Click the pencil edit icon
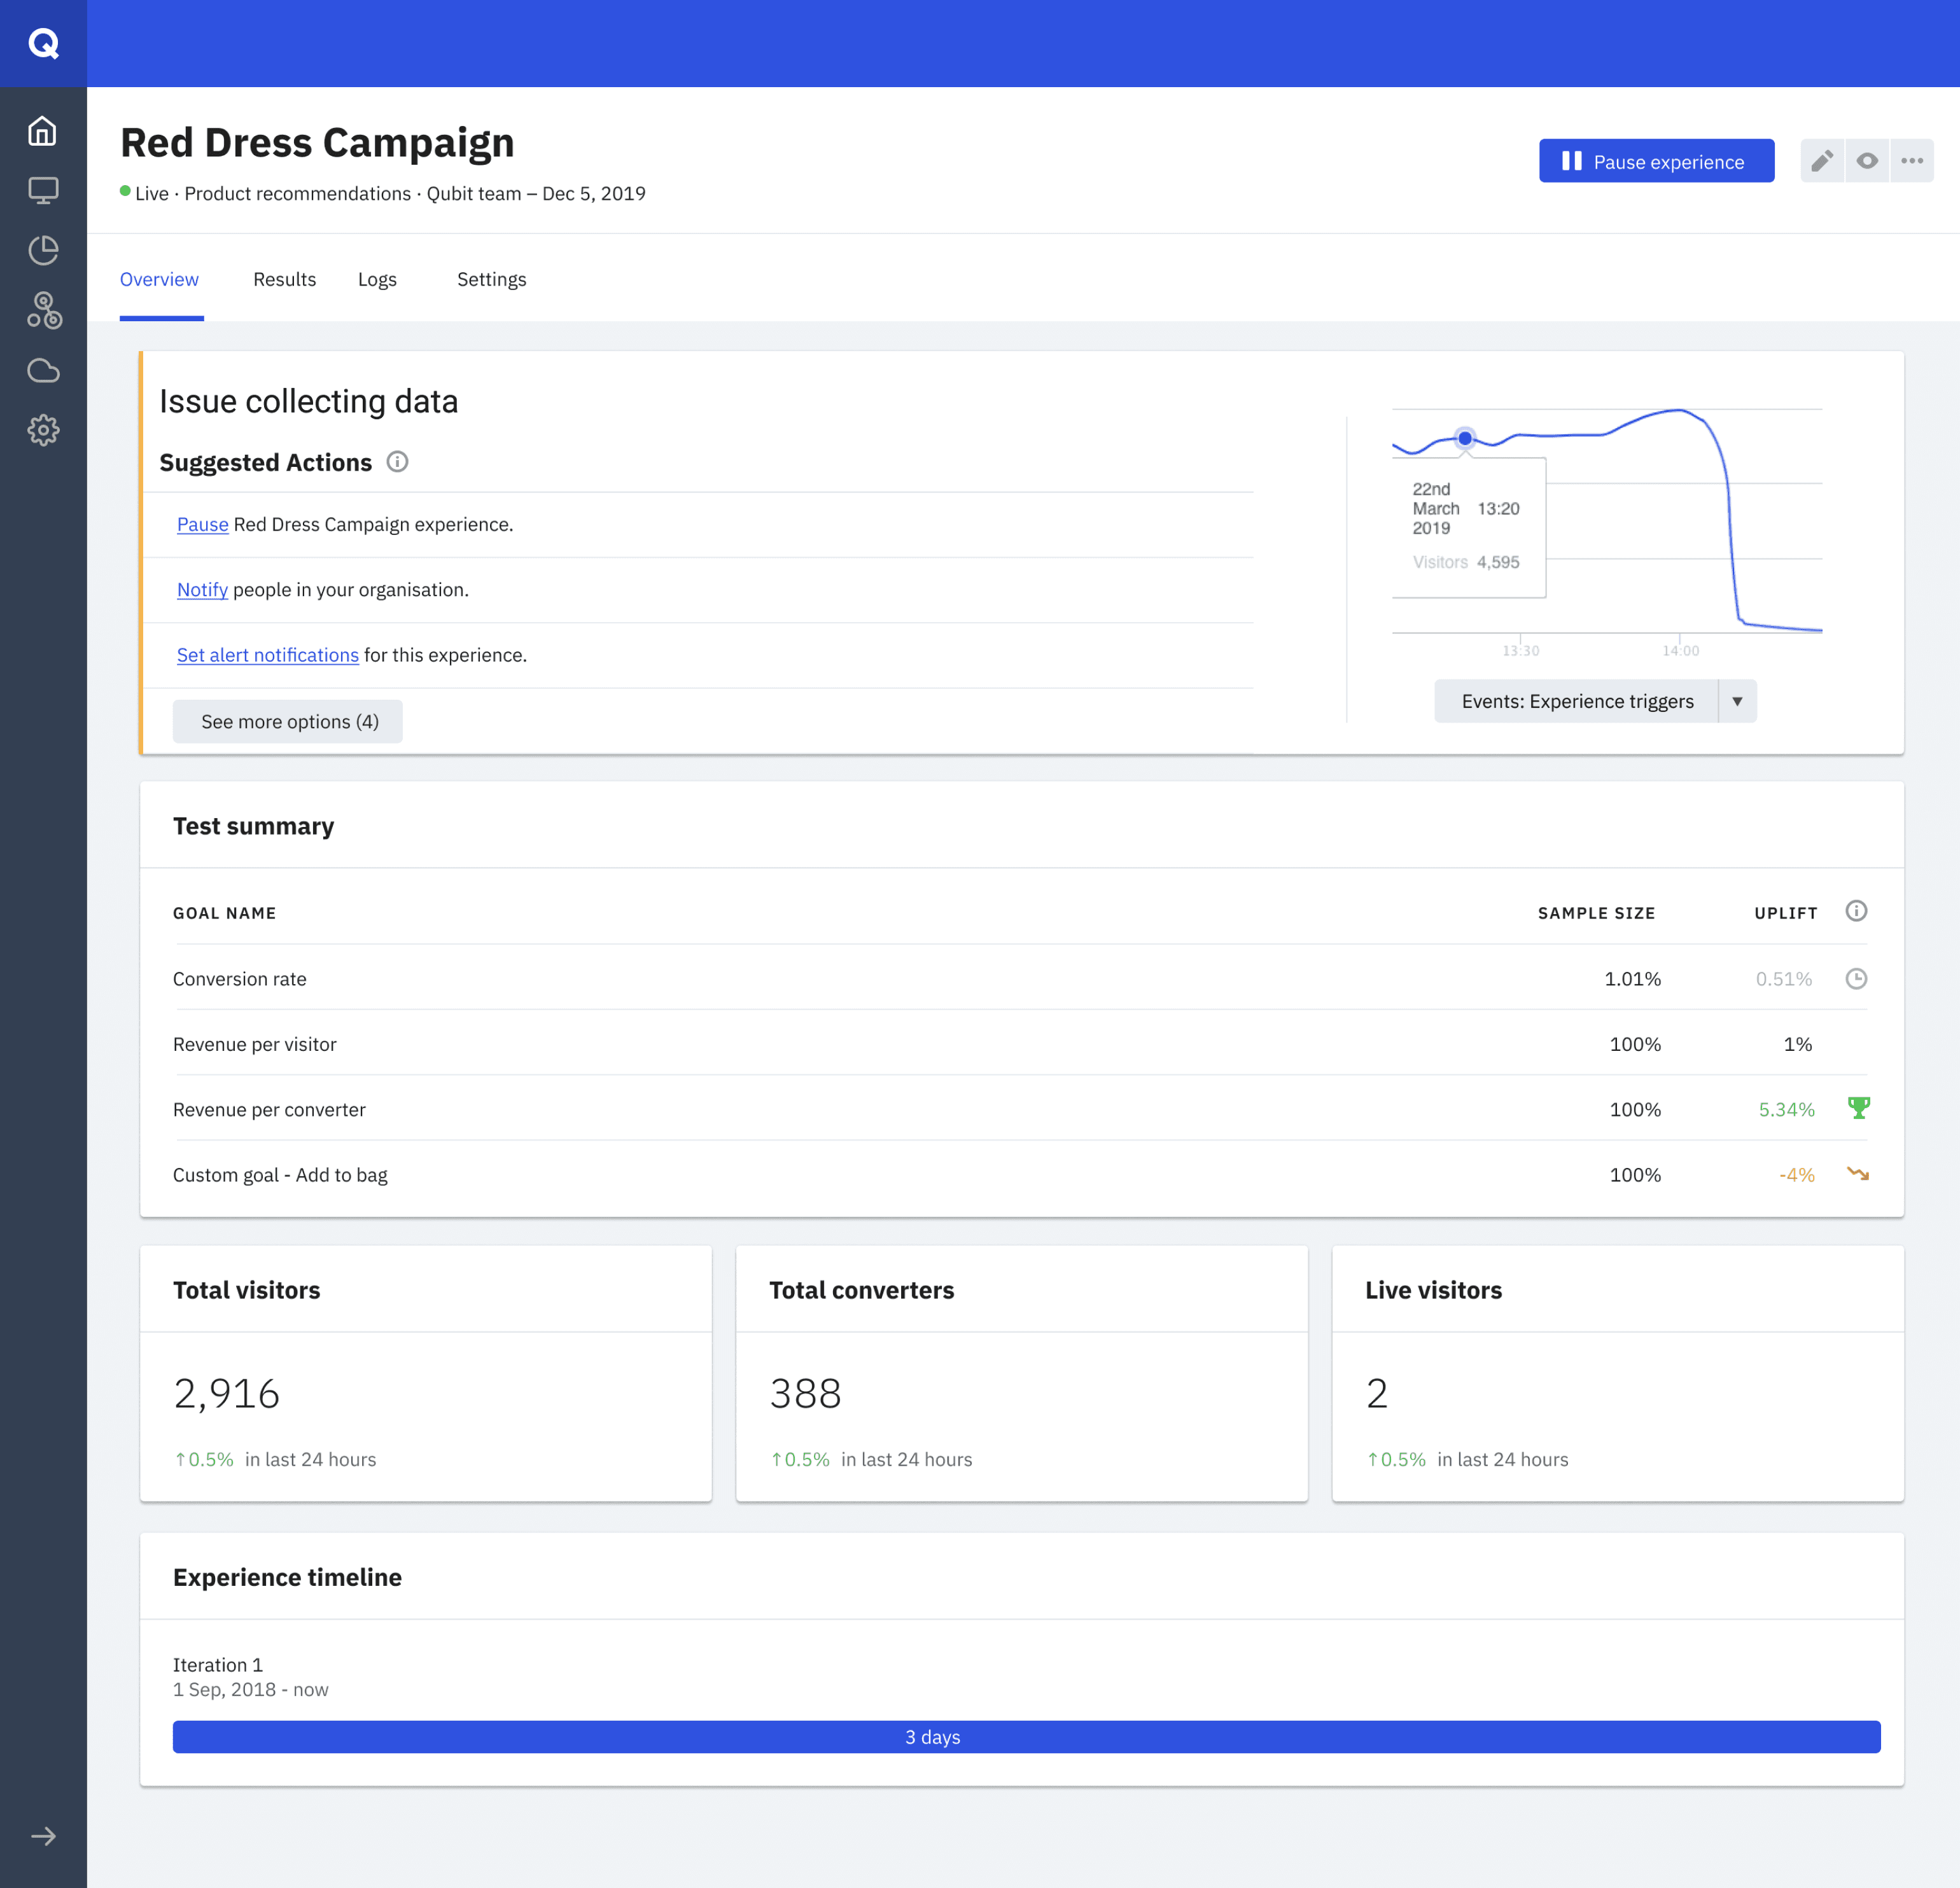The height and width of the screenshot is (1888, 1960). [x=1822, y=161]
